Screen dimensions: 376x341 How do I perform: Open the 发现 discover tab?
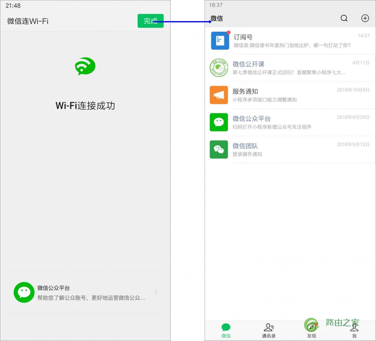click(x=311, y=330)
